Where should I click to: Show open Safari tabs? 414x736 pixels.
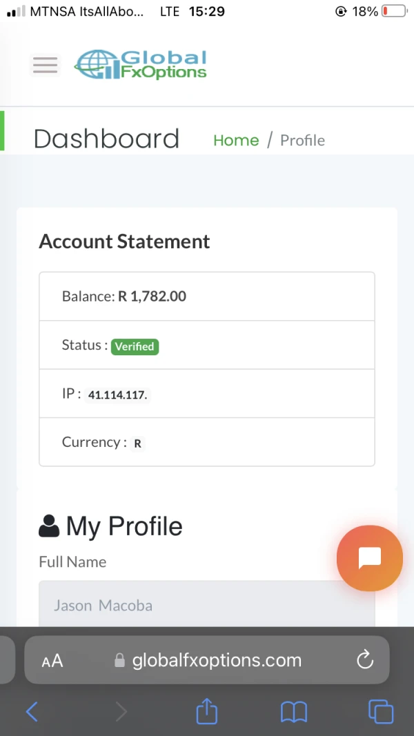coord(380,711)
